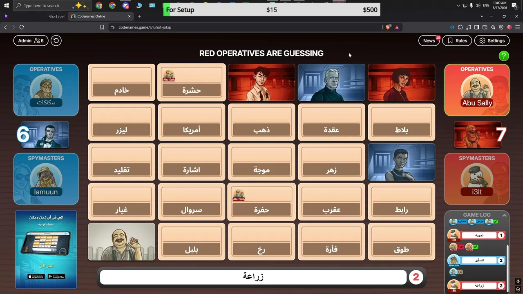The width and height of the screenshot is (523, 294).
Task: Click the App Store download badge
Action: tap(36, 276)
